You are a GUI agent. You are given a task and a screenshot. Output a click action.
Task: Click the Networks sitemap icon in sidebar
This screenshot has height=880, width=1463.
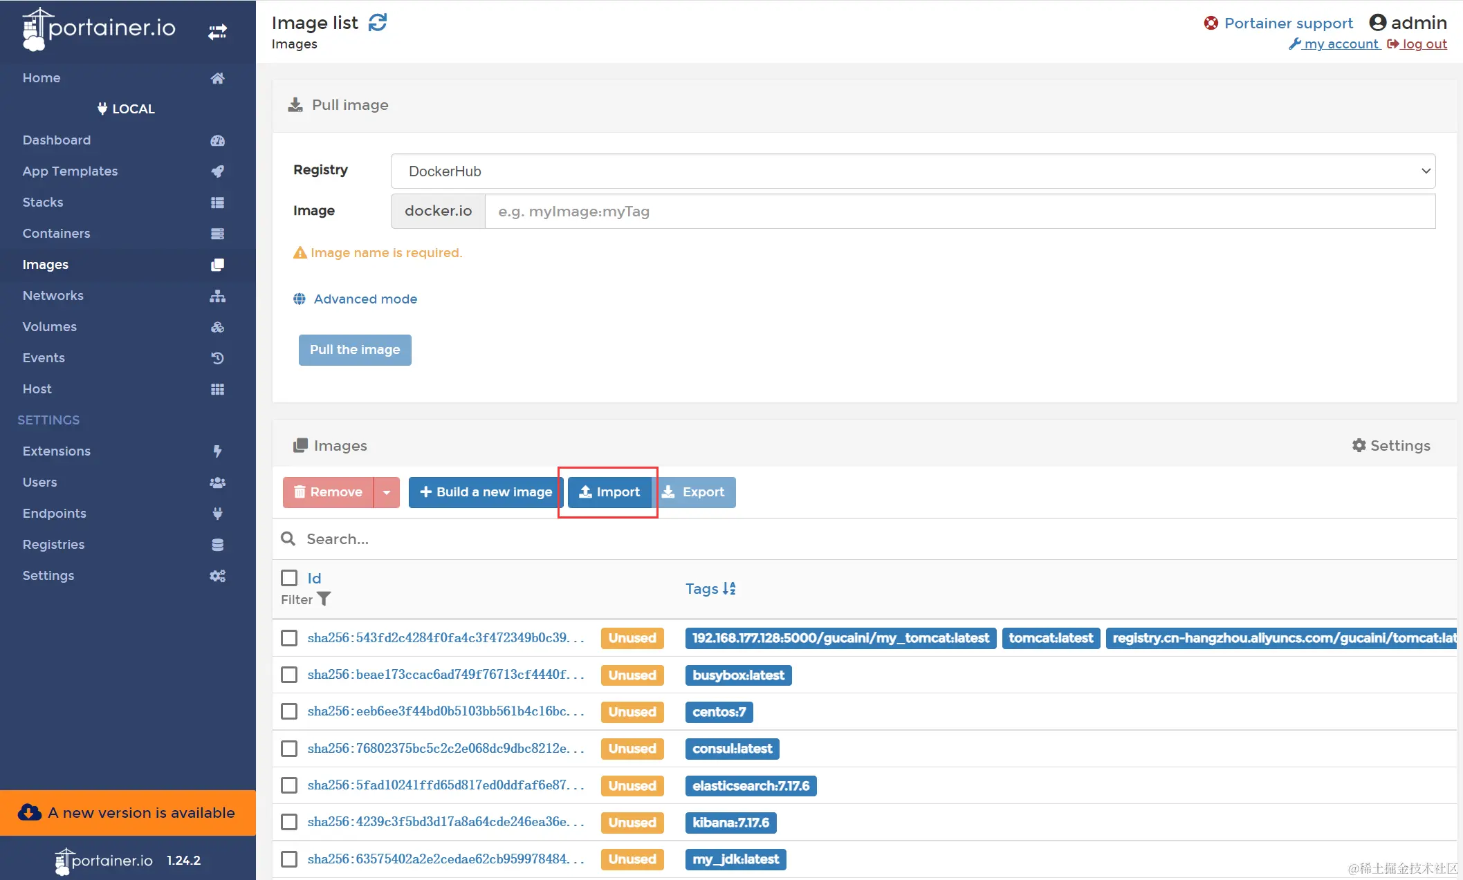[217, 296]
